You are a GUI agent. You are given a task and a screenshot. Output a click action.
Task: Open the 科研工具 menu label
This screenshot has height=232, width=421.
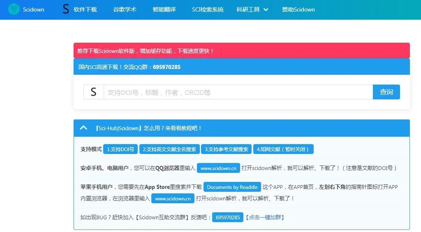click(x=248, y=10)
